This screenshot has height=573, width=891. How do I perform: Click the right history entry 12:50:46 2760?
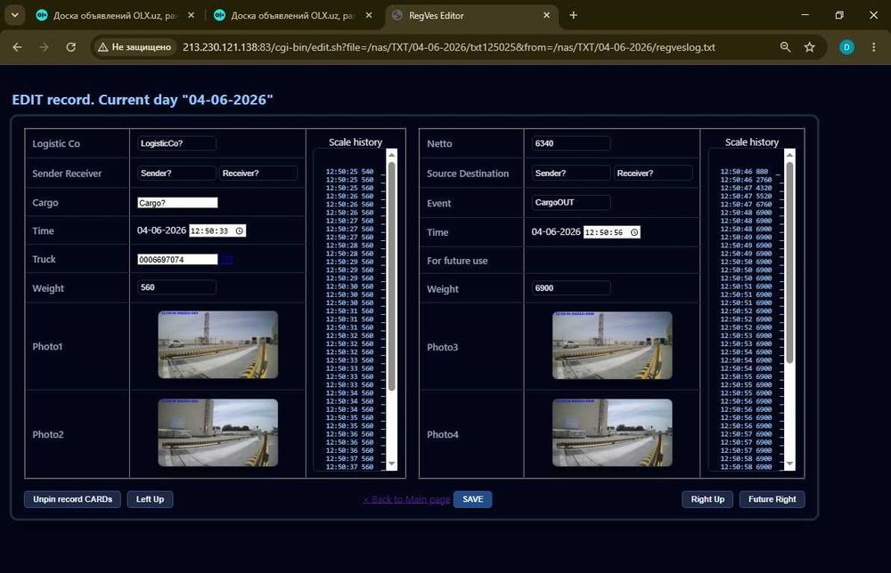[746, 180]
